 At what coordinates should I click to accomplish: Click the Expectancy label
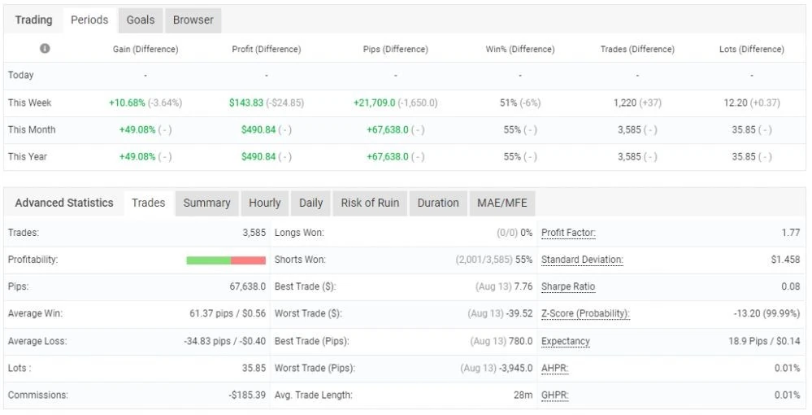[566, 341]
